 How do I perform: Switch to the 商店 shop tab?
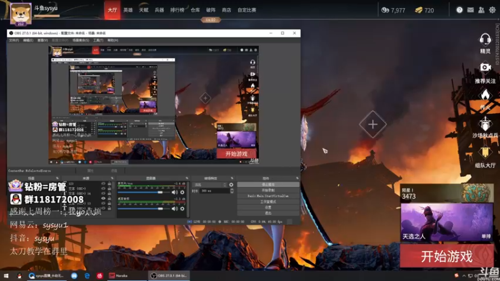pyautogui.click(x=226, y=10)
